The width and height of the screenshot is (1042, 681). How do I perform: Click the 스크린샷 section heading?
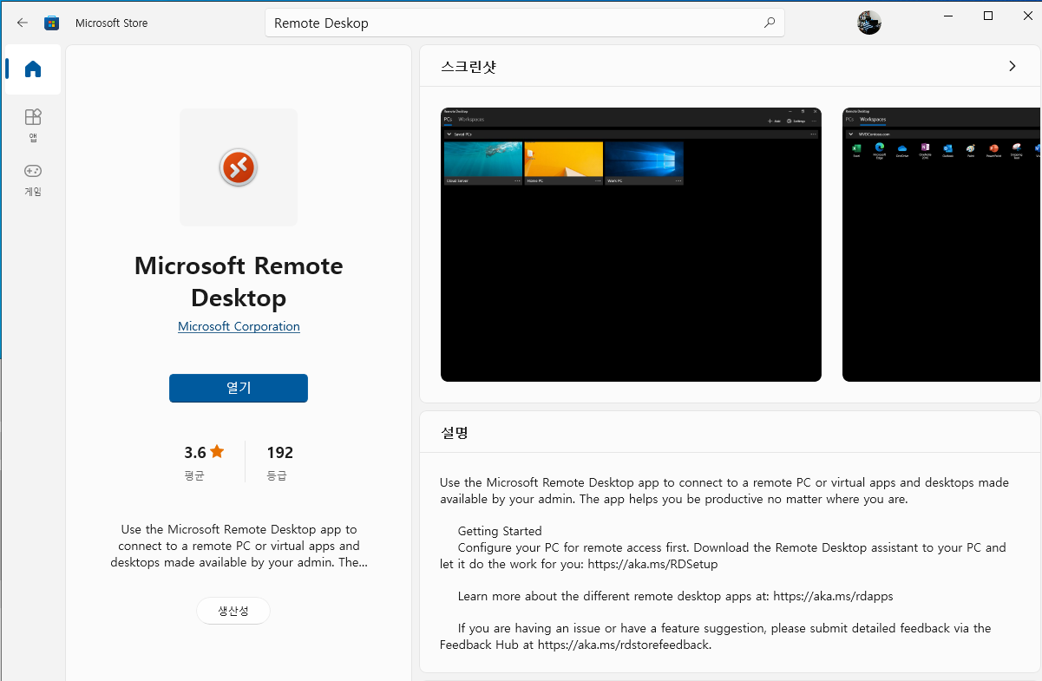(x=469, y=67)
